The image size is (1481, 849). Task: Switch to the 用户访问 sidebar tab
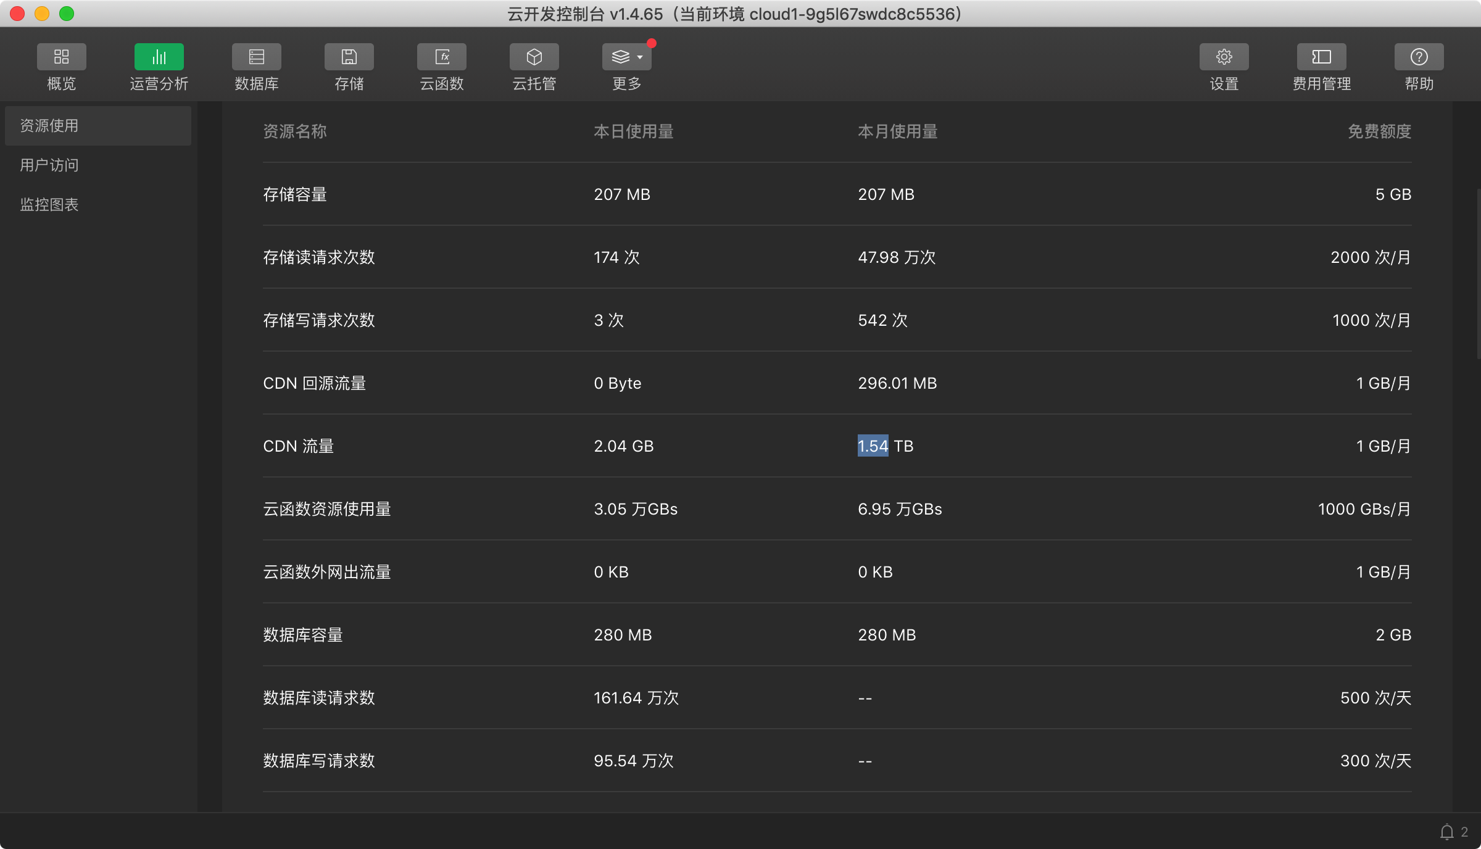49,165
